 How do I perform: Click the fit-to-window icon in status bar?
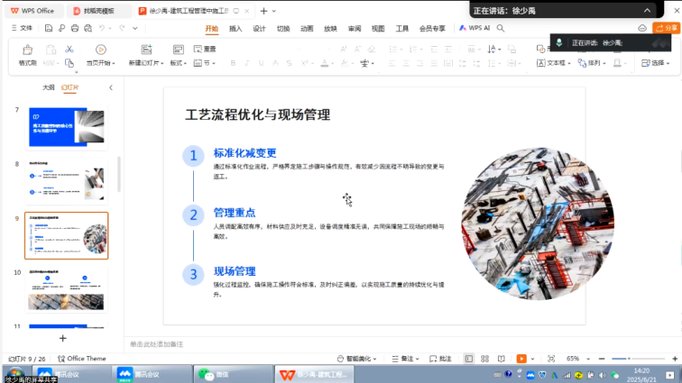coord(551,359)
